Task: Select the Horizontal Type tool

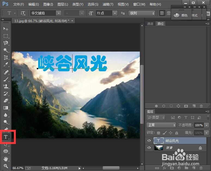Action: point(6,137)
